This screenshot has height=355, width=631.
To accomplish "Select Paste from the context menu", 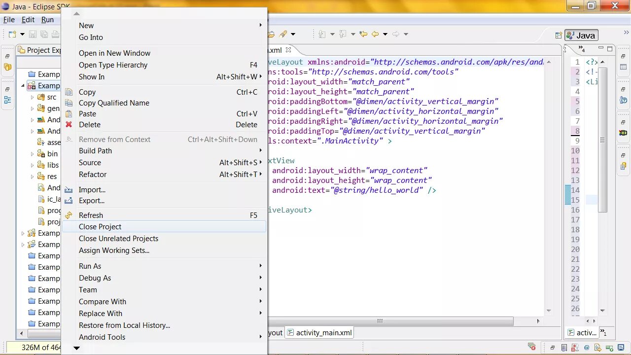I will [164, 114].
